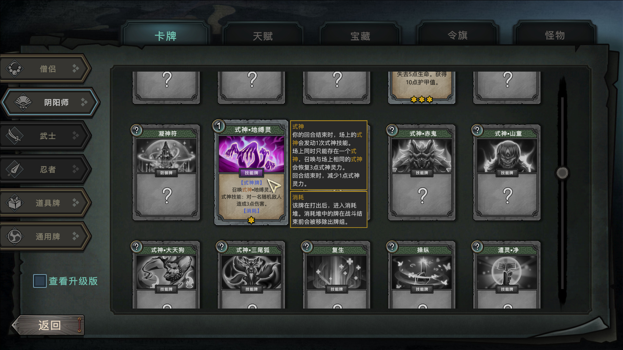Select the 复生 card
623x350 pixels.
(336, 275)
